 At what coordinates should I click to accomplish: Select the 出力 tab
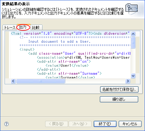point(23,27)
